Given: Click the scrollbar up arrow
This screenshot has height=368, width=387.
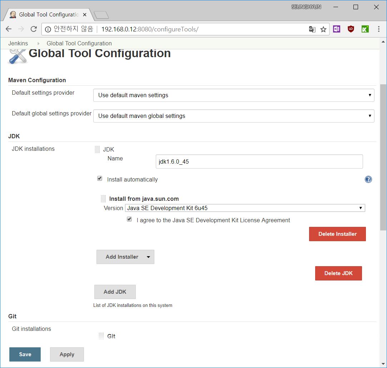Looking at the screenshot, I should point(383,42).
